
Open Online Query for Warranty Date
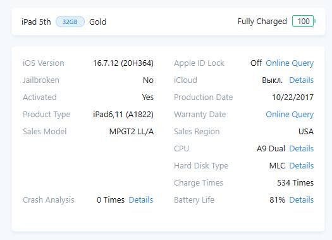point(290,115)
